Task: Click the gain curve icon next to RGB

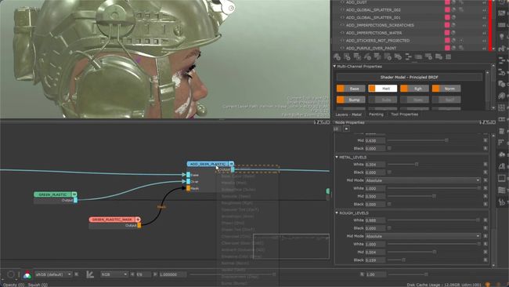Action: pos(90,274)
